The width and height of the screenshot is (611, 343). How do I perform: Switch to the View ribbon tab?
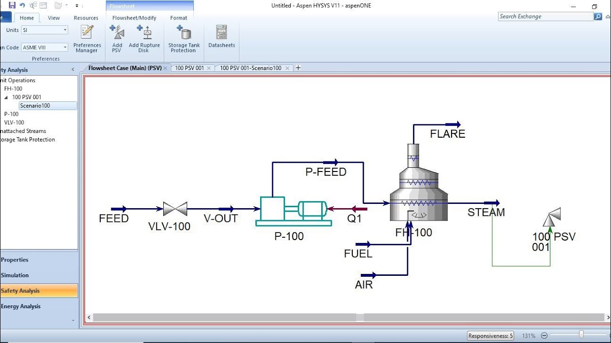pos(54,18)
